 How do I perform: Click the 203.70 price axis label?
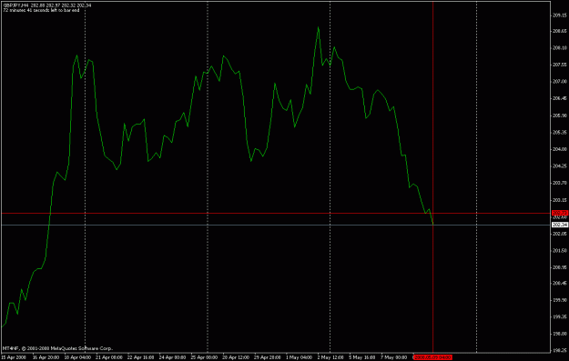[x=560, y=183]
